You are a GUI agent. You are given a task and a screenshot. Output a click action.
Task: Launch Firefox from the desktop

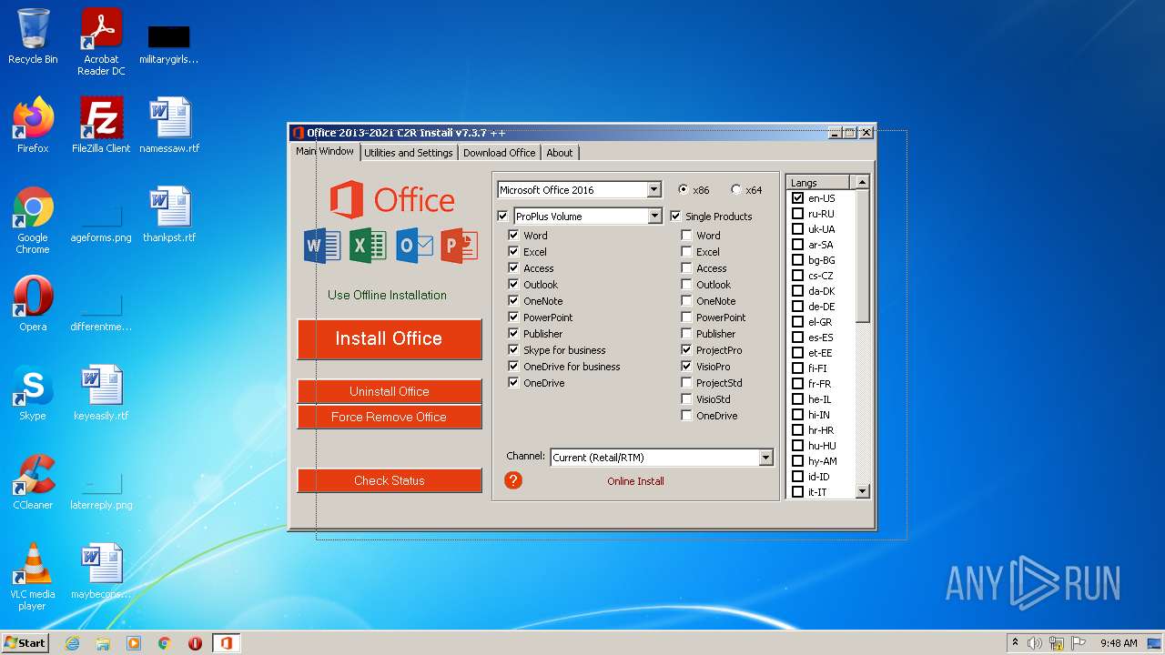point(33,125)
